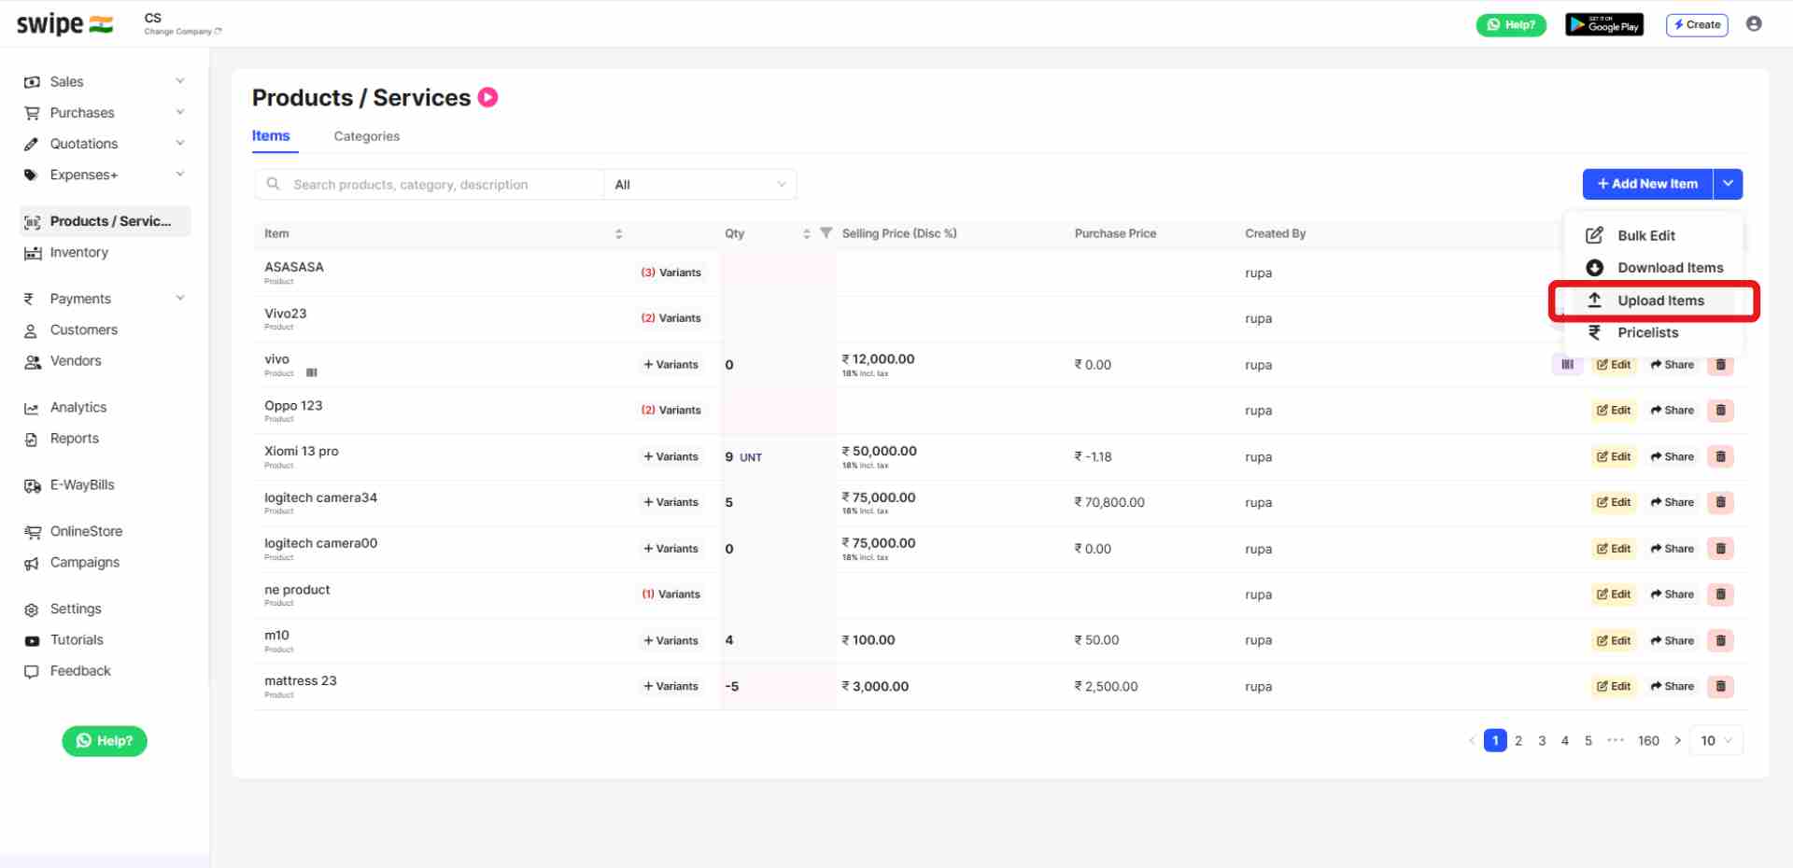Image resolution: width=1793 pixels, height=868 pixels.
Task: Click the Add New Item button
Action: tap(1647, 184)
